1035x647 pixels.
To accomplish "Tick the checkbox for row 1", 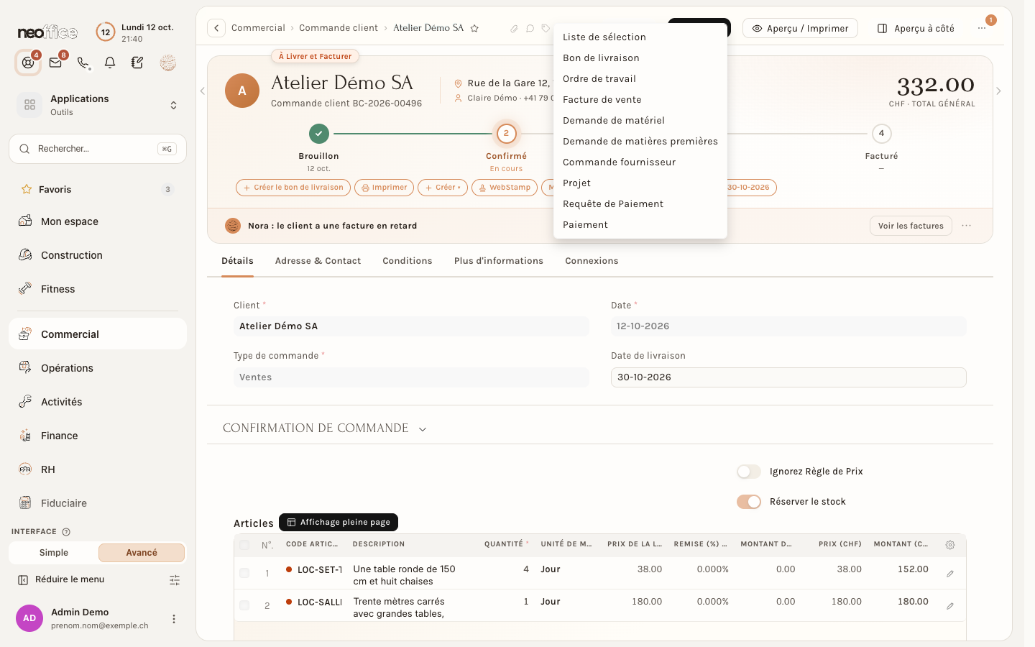I will click(244, 573).
